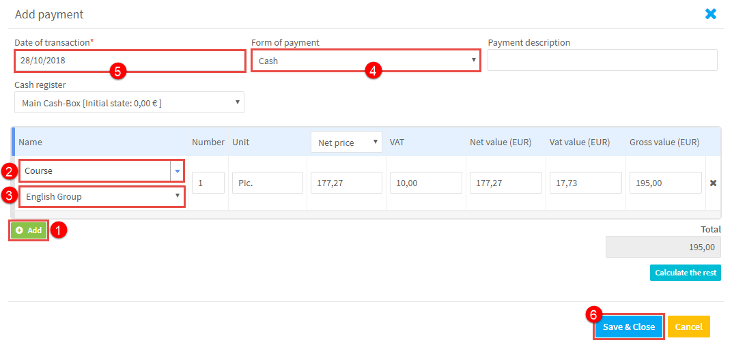Click the Vat value field showing 17,73
The width and height of the screenshot is (732, 347).
point(585,183)
